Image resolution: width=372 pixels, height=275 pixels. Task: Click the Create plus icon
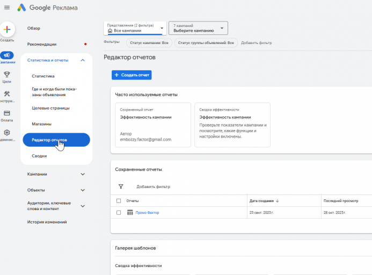[x=8, y=30]
